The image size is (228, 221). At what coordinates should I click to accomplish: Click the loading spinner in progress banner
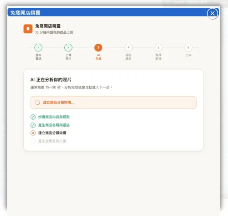click(37, 103)
